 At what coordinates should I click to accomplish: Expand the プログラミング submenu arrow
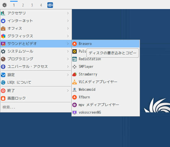tap(68, 59)
